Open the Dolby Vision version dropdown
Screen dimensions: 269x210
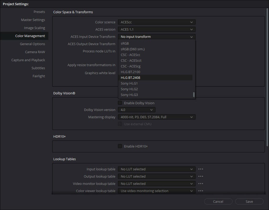point(137,110)
